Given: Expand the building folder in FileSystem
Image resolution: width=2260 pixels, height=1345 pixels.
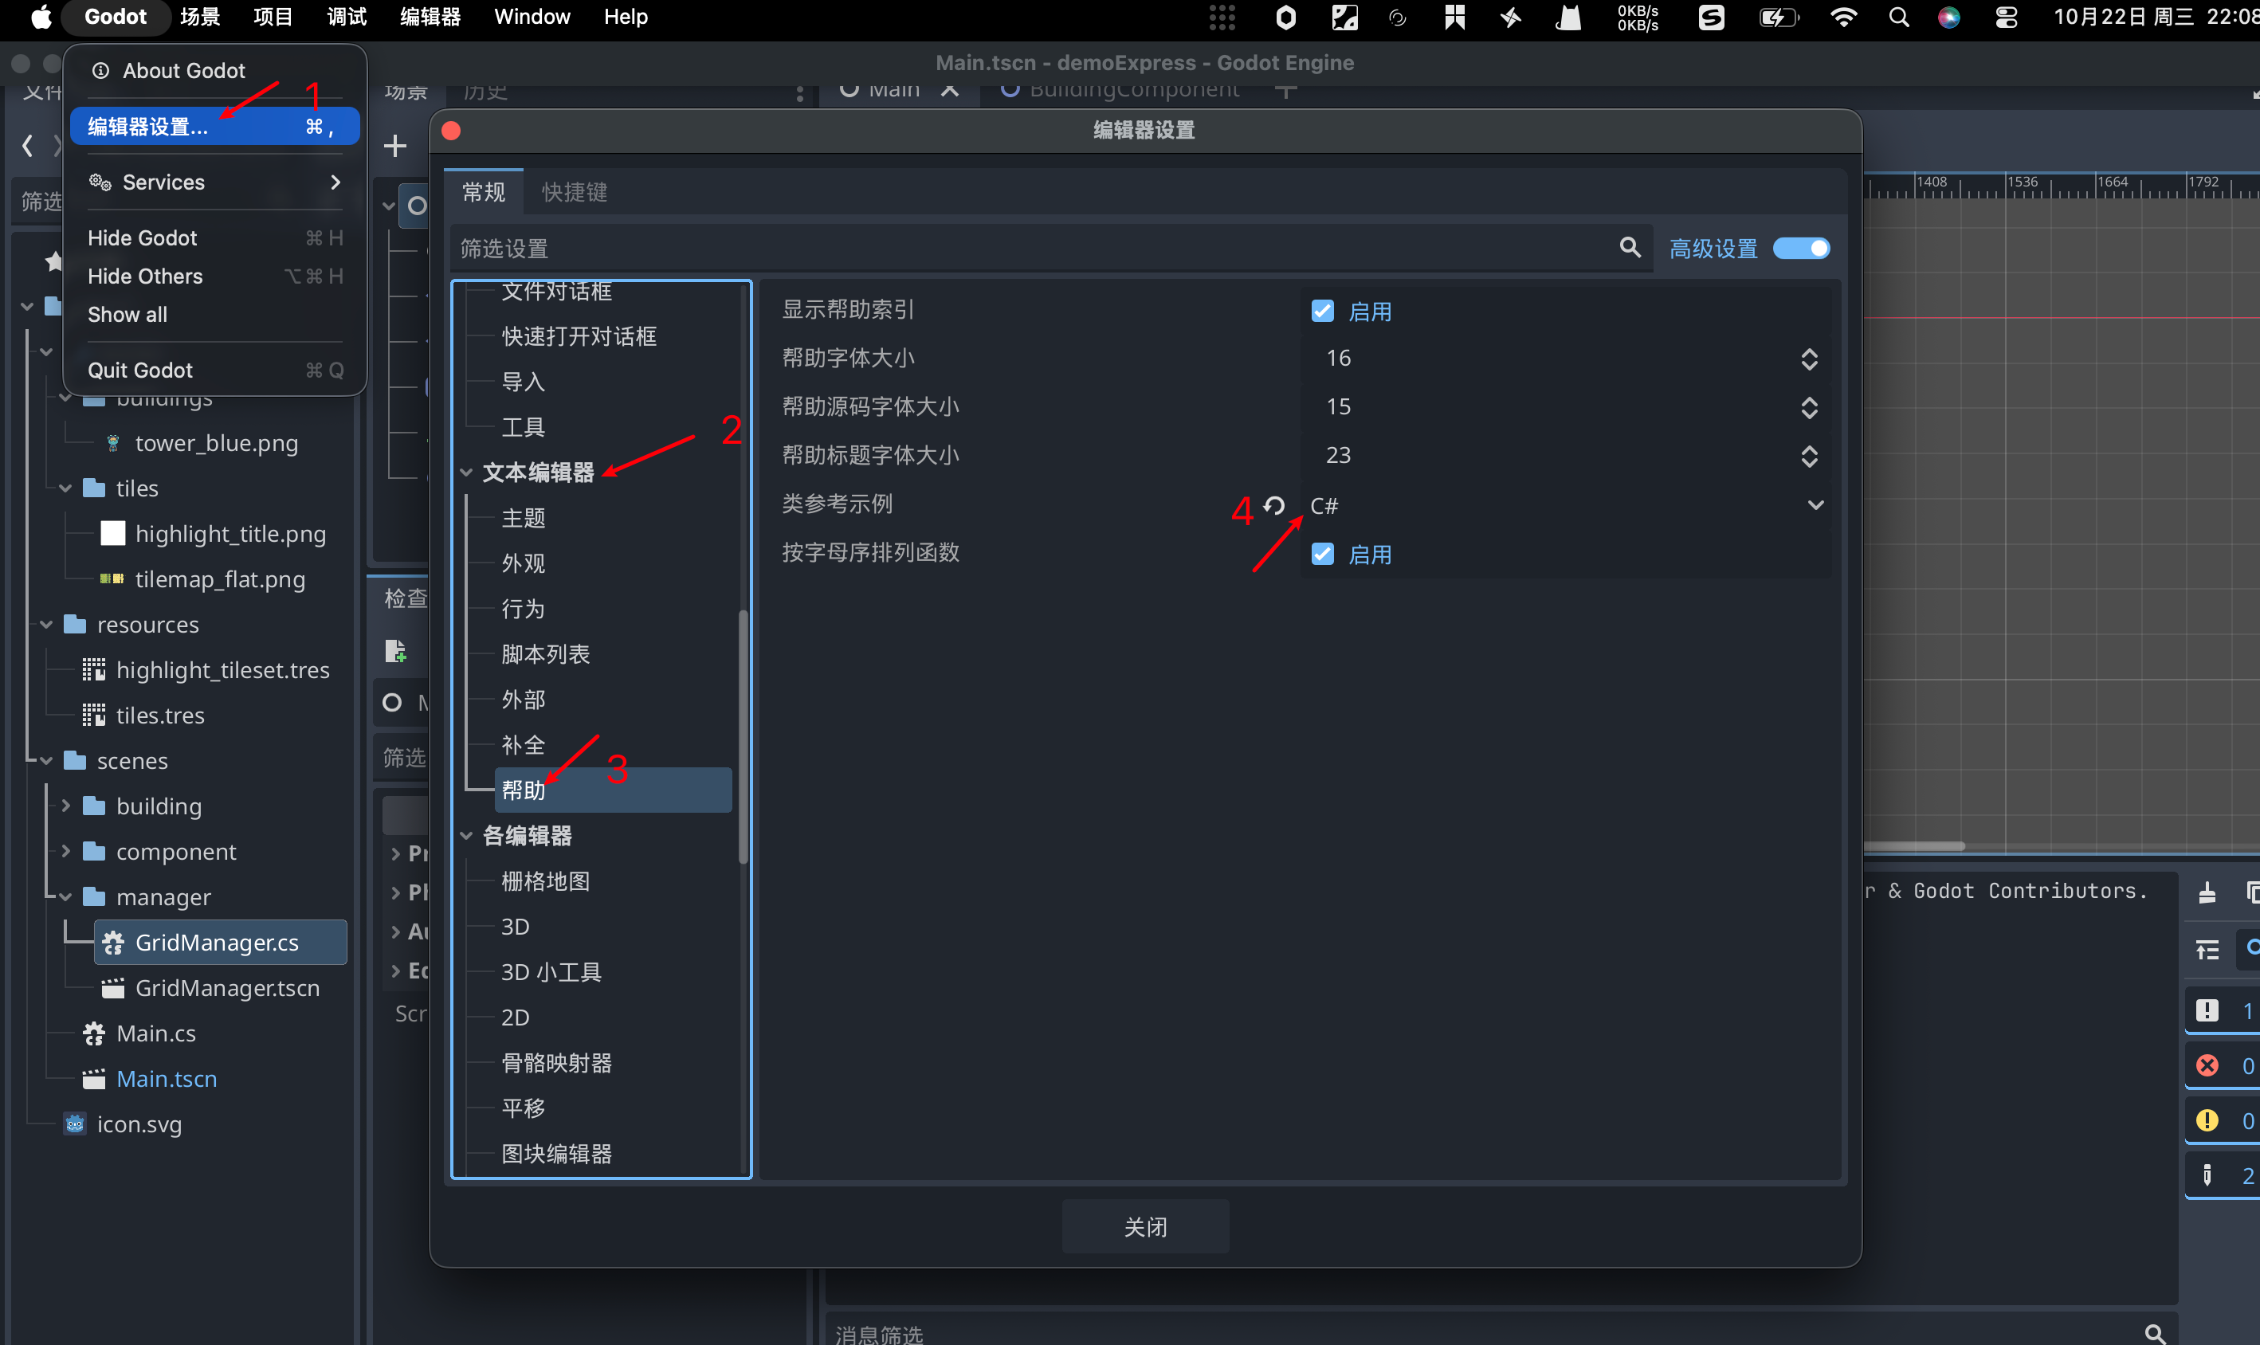Looking at the screenshot, I should click(65, 806).
